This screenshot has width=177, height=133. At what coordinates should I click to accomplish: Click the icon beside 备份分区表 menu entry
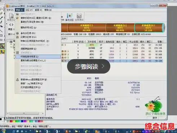tap(17, 33)
